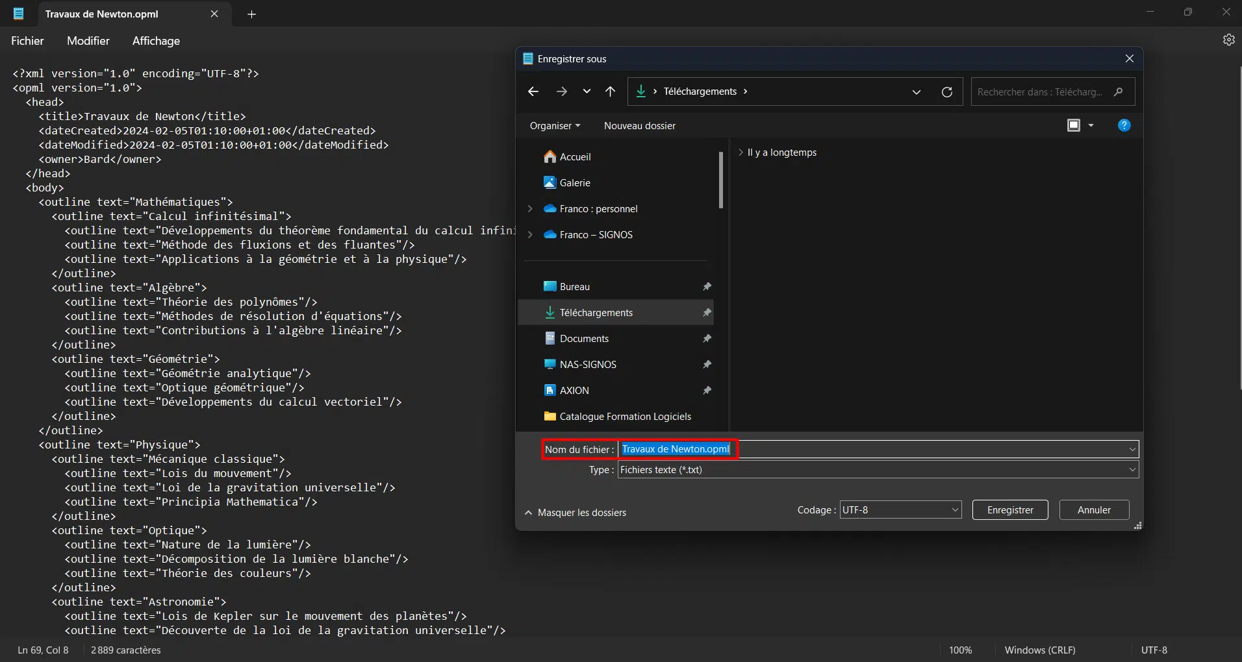Open the Codage encoding dropdown
Viewport: 1242px width, 662px height.
[900, 510]
